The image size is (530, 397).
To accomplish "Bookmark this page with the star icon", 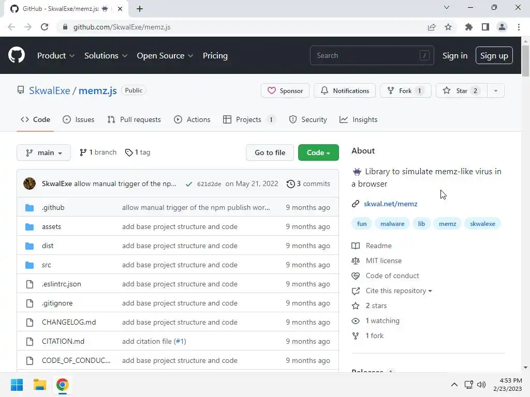I will pos(448,27).
